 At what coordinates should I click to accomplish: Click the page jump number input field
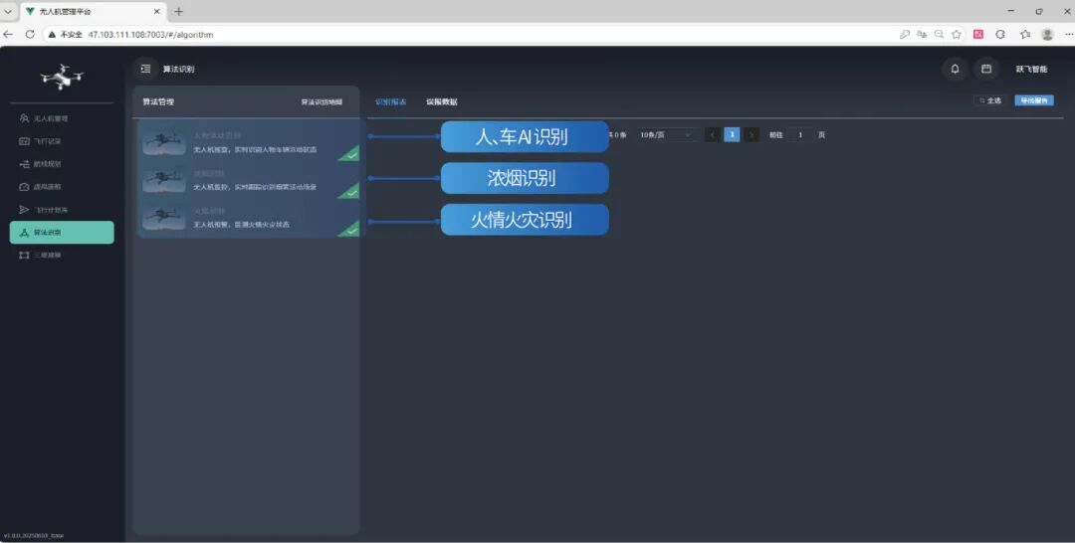click(800, 134)
